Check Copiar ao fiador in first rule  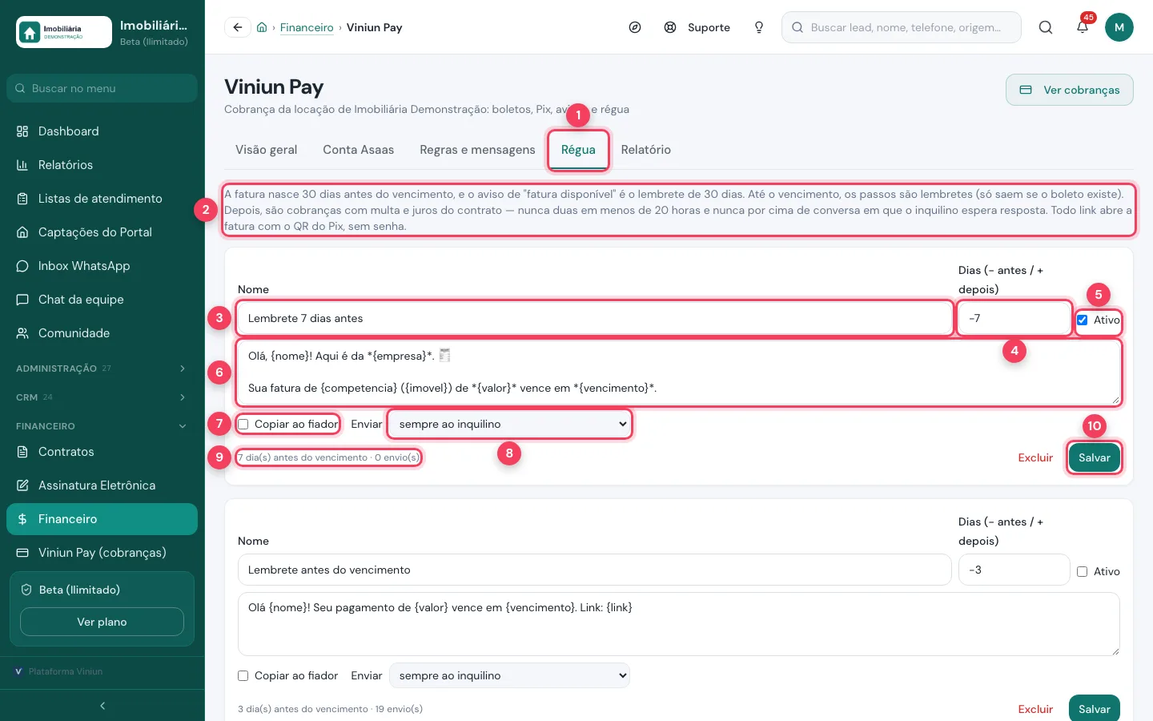243,424
